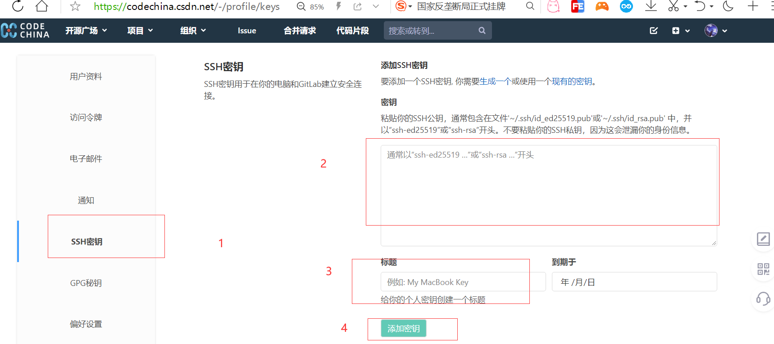This screenshot has width=774, height=344.
Task: Show the floating QR code icon
Action: pyautogui.click(x=763, y=269)
